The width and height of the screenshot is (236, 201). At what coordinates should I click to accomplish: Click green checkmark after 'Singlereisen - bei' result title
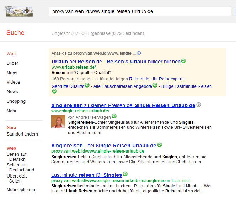(x=160, y=145)
